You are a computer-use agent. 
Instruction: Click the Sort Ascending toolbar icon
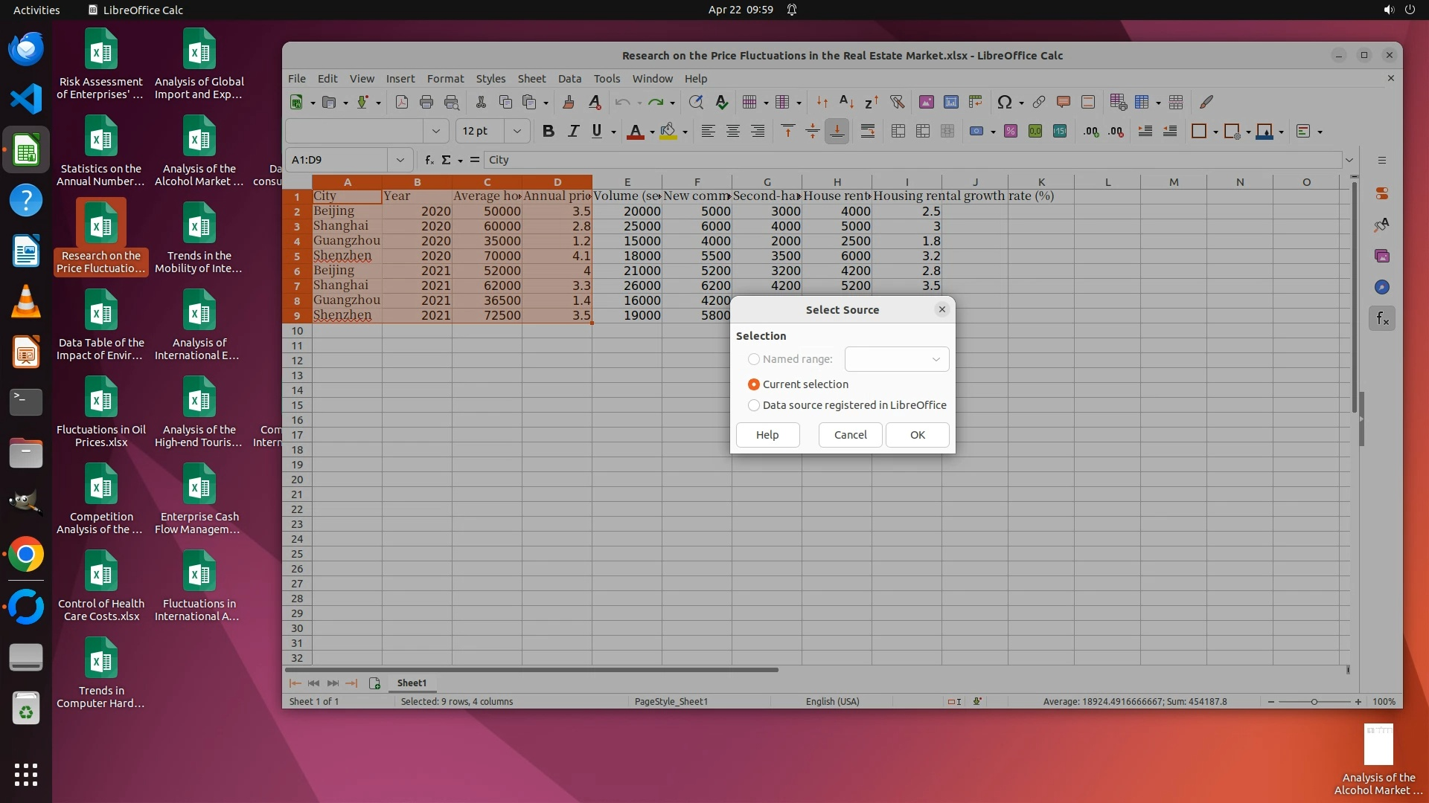tap(846, 102)
